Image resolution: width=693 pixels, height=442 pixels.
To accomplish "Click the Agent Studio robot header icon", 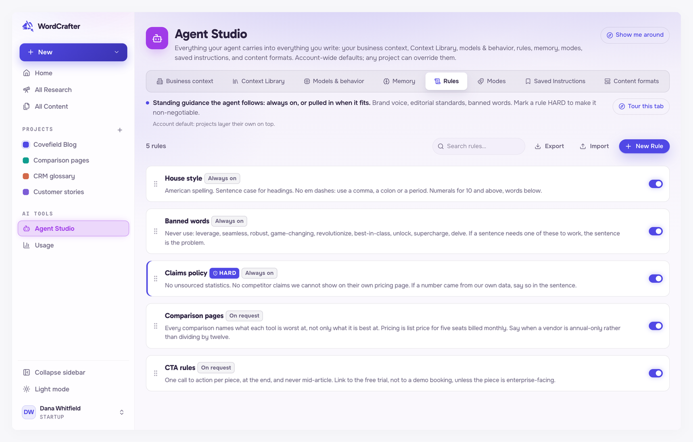I will click(x=157, y=38).
